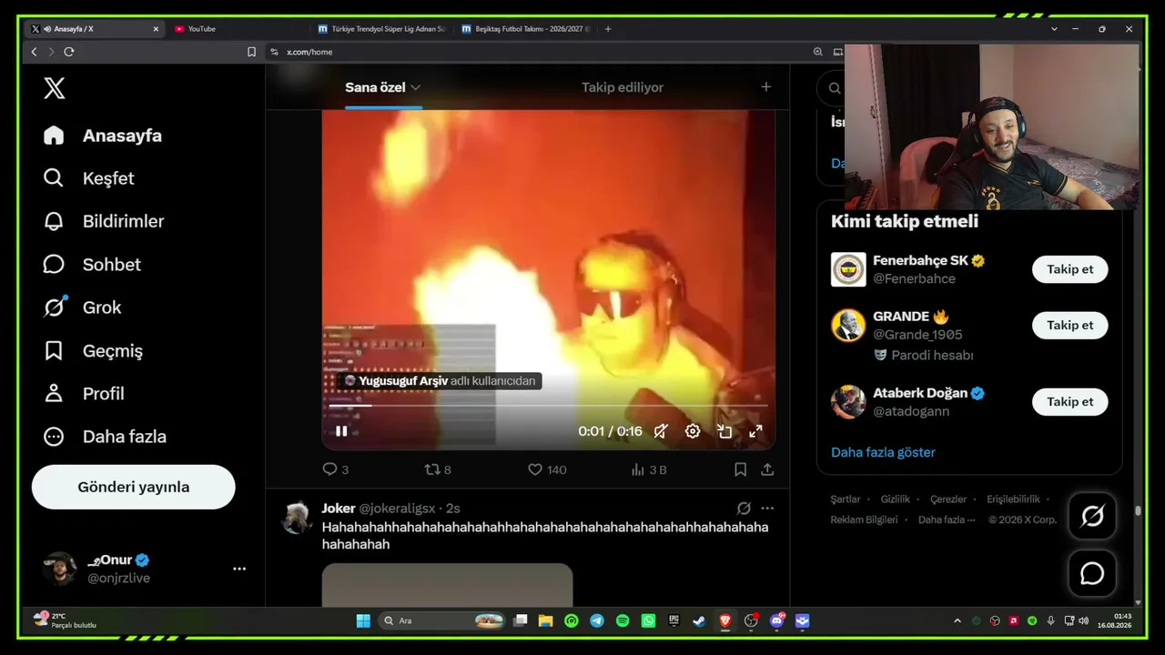Open browser zoom control icon

pyautogui.click(x=818, y=52)
